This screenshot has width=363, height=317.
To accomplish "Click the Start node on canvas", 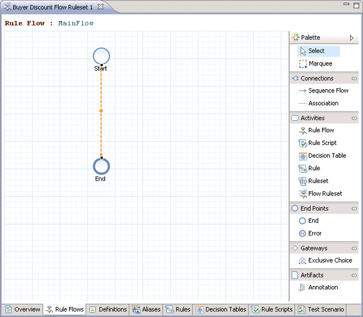I will tap(101, 56).
